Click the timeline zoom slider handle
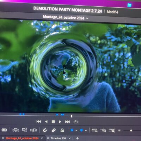This screenshot has height=141, width=141. [x=131, y=130]
